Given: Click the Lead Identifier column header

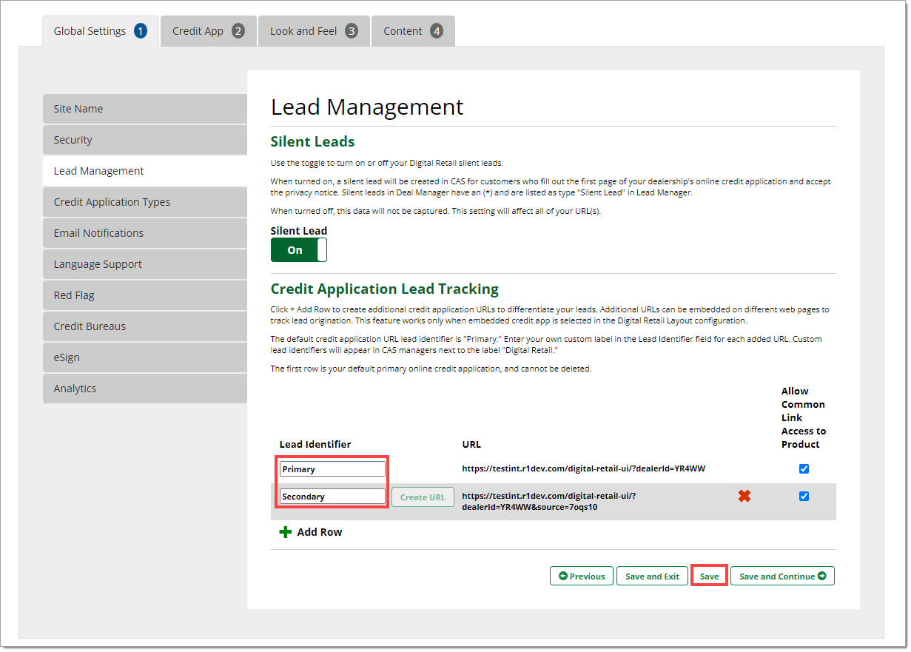Looking at the screenshot, I should pos(315,444).
